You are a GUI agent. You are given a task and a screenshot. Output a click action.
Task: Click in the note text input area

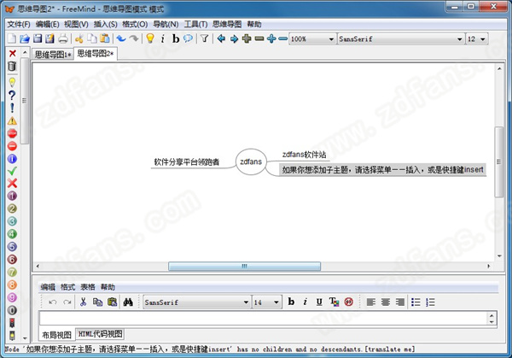(x=265, y=318)
